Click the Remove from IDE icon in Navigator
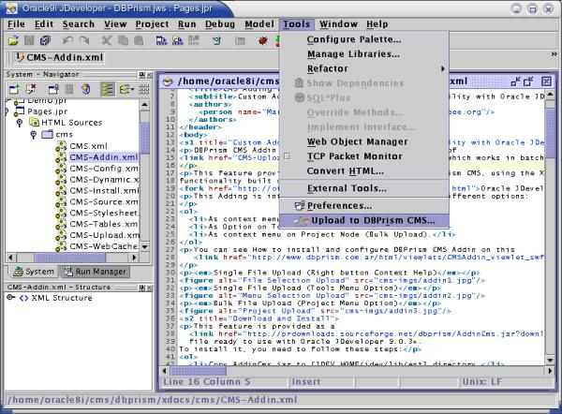Screen dimensions: 562x414 31,89
